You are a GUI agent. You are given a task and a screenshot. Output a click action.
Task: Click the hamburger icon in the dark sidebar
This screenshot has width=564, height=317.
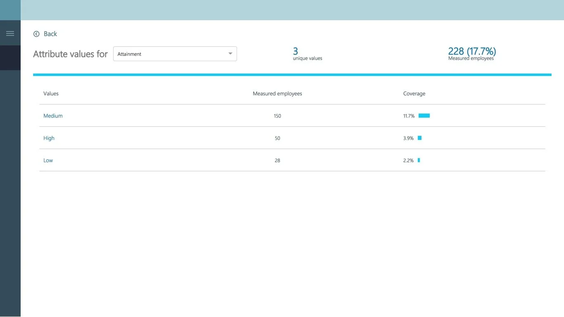coord(10,33)
